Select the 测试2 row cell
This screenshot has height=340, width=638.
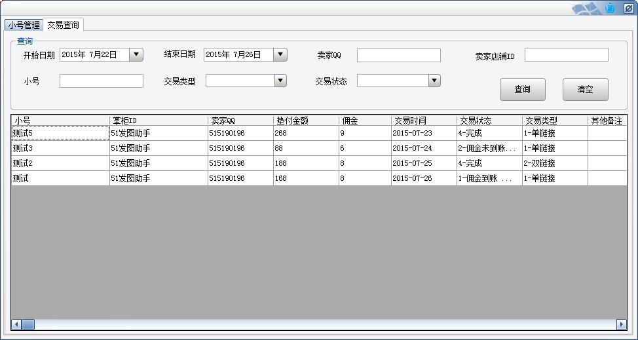[x=60, y=163]
